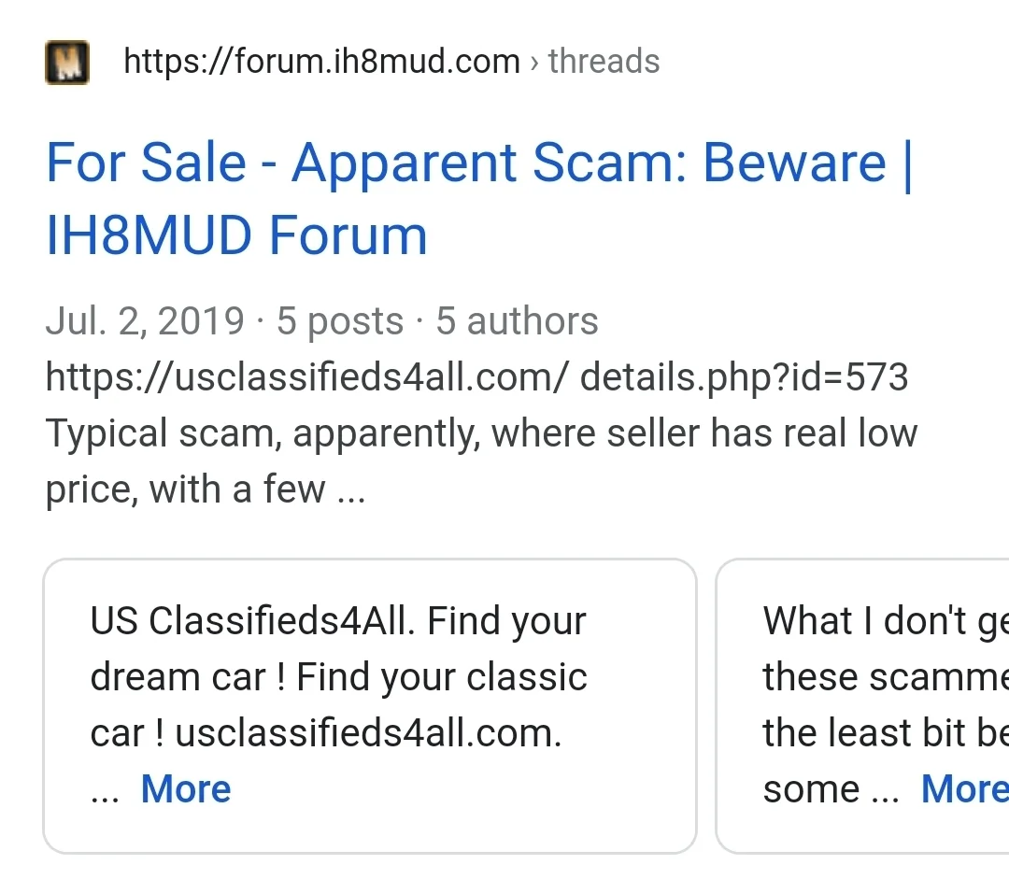Viewport: 1009px width, 893px height.
Task: Expand the second card with "More"
Action: (964, 789)
